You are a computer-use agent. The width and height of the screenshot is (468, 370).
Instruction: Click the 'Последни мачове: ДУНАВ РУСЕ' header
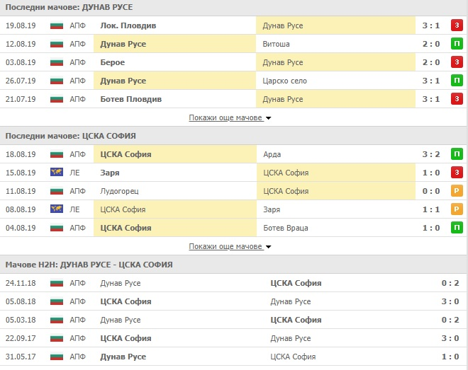click(69, 7)
